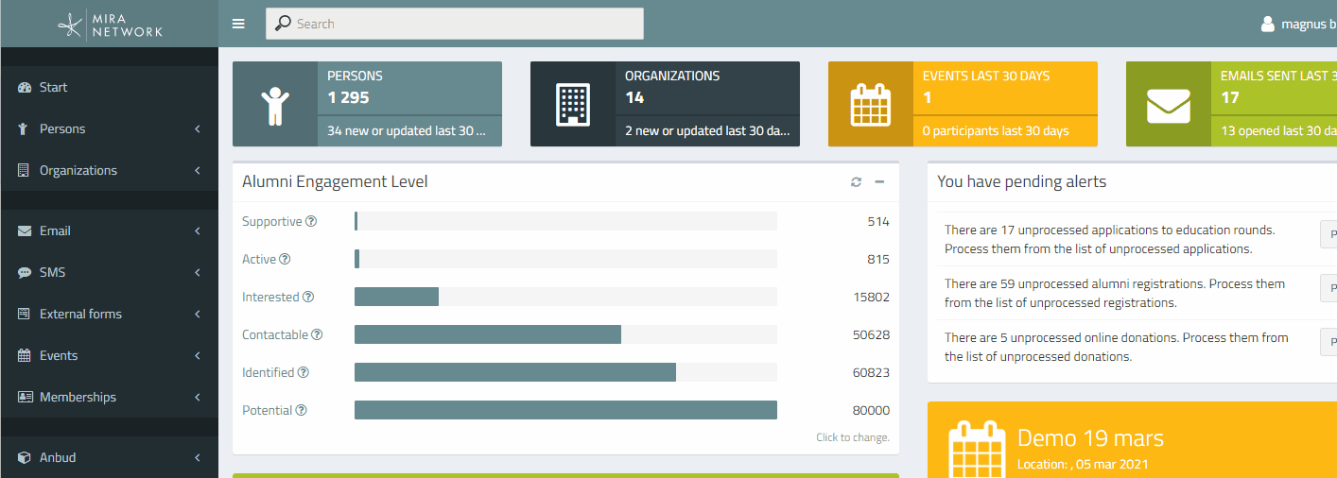Open the Start dashboard menu item
Image resolution: width=1337 pixels, height=478 pixels.
tap(110, 87)
